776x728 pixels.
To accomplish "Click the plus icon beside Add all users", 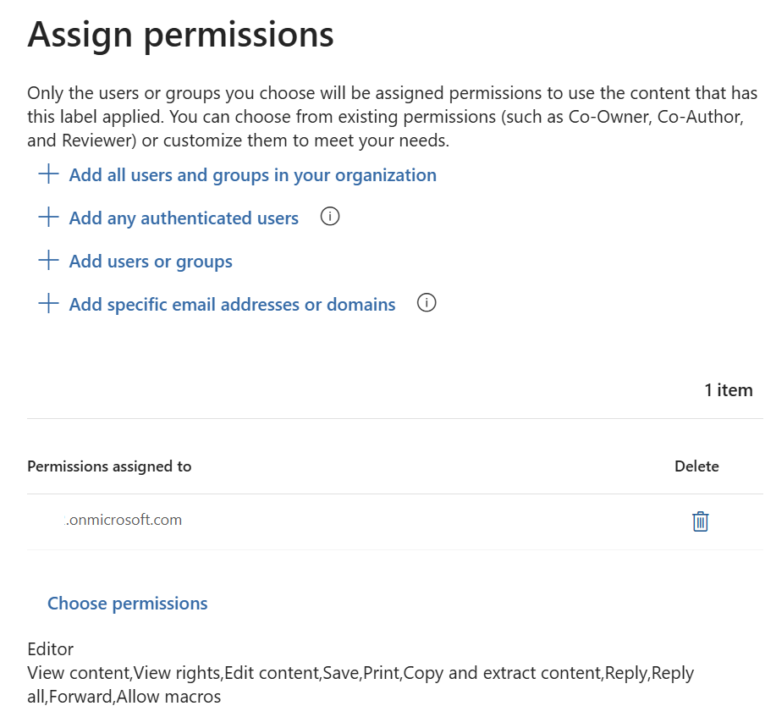I will pyautogui.click(x=49, y=175).
